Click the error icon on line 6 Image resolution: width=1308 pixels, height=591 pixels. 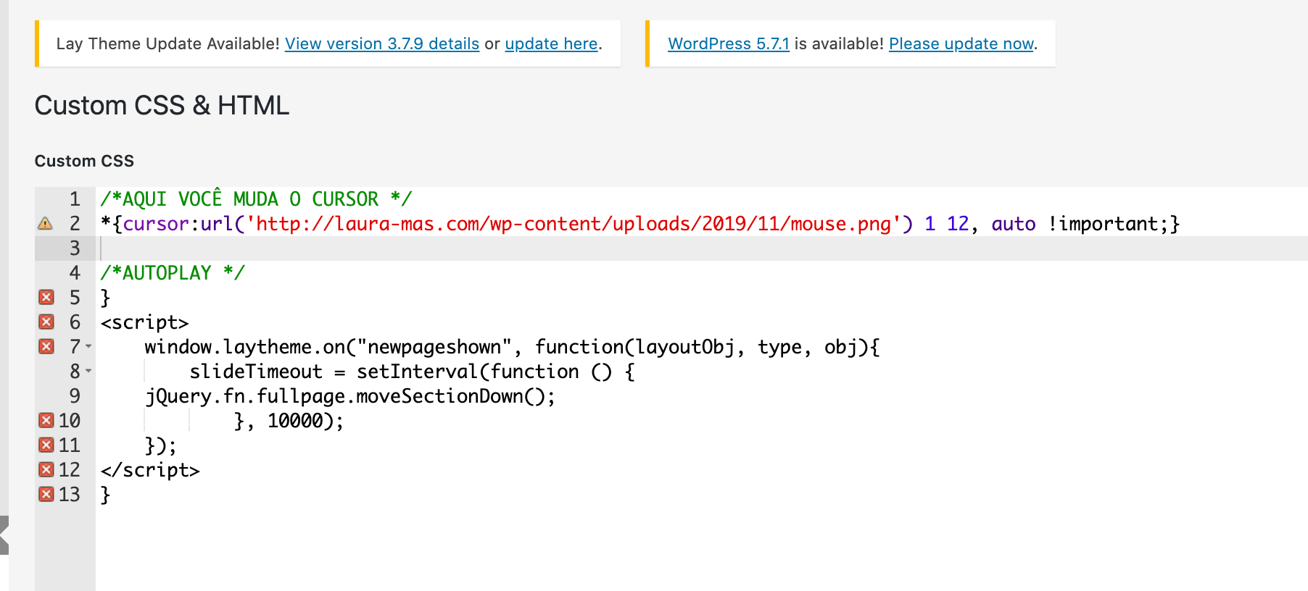point(46,322)
